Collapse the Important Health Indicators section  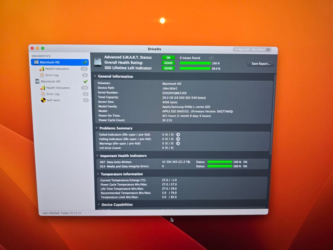[97, 156]
